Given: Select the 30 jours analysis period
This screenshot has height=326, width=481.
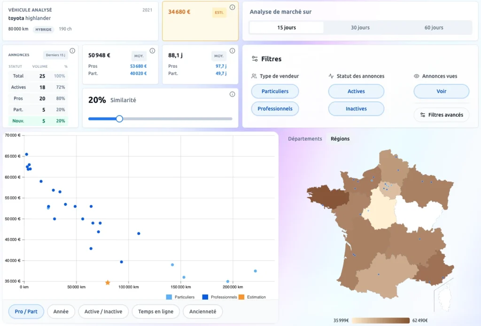Looking at the screenshot, I should click(360, 28).
